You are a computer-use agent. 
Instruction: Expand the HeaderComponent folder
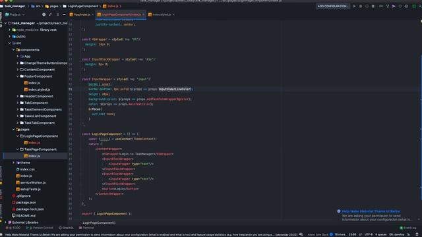(x=18, y=96)
